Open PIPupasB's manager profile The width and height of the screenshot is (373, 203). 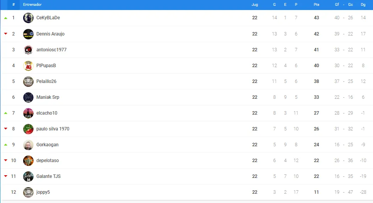tap(46, 66)
